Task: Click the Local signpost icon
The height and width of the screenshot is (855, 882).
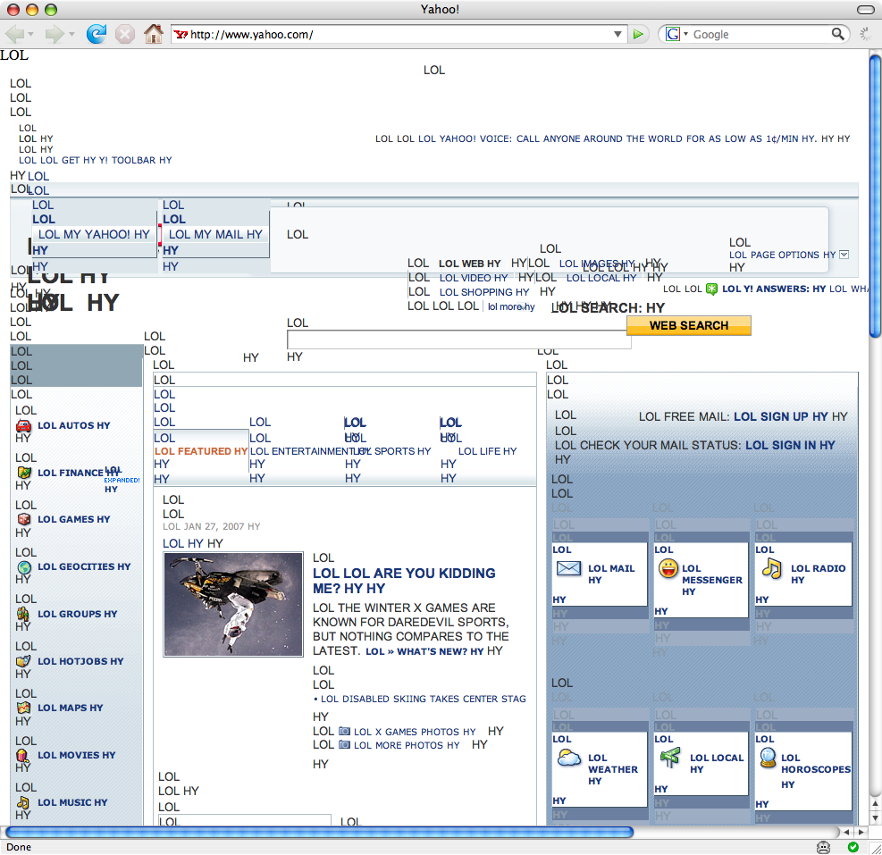Action: tap(670, 758)
